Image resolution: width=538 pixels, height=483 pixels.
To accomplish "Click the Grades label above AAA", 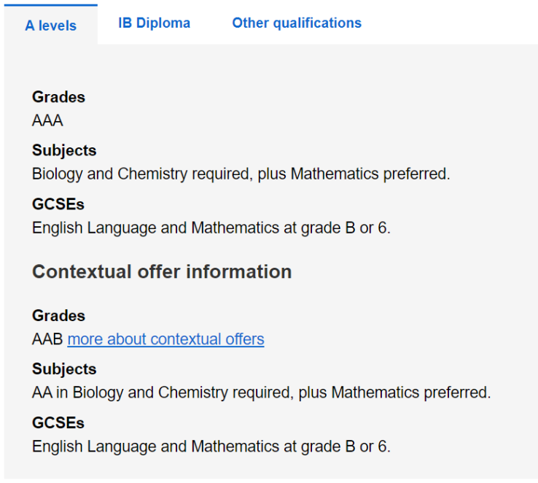I will pos(58,97).
